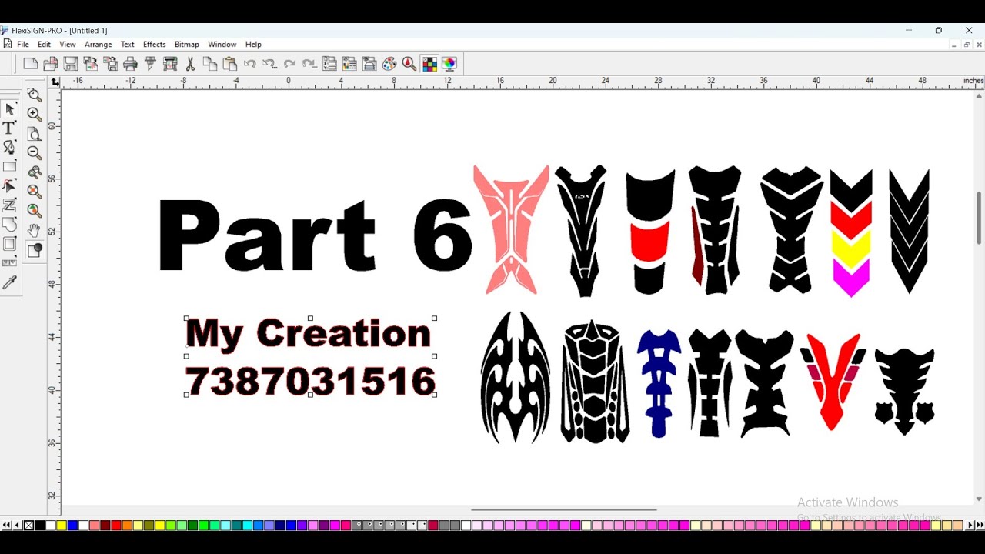Click the scroll up arrow on canvas
Viewport: 985px width, 554px height.
(x=979, y=95)
